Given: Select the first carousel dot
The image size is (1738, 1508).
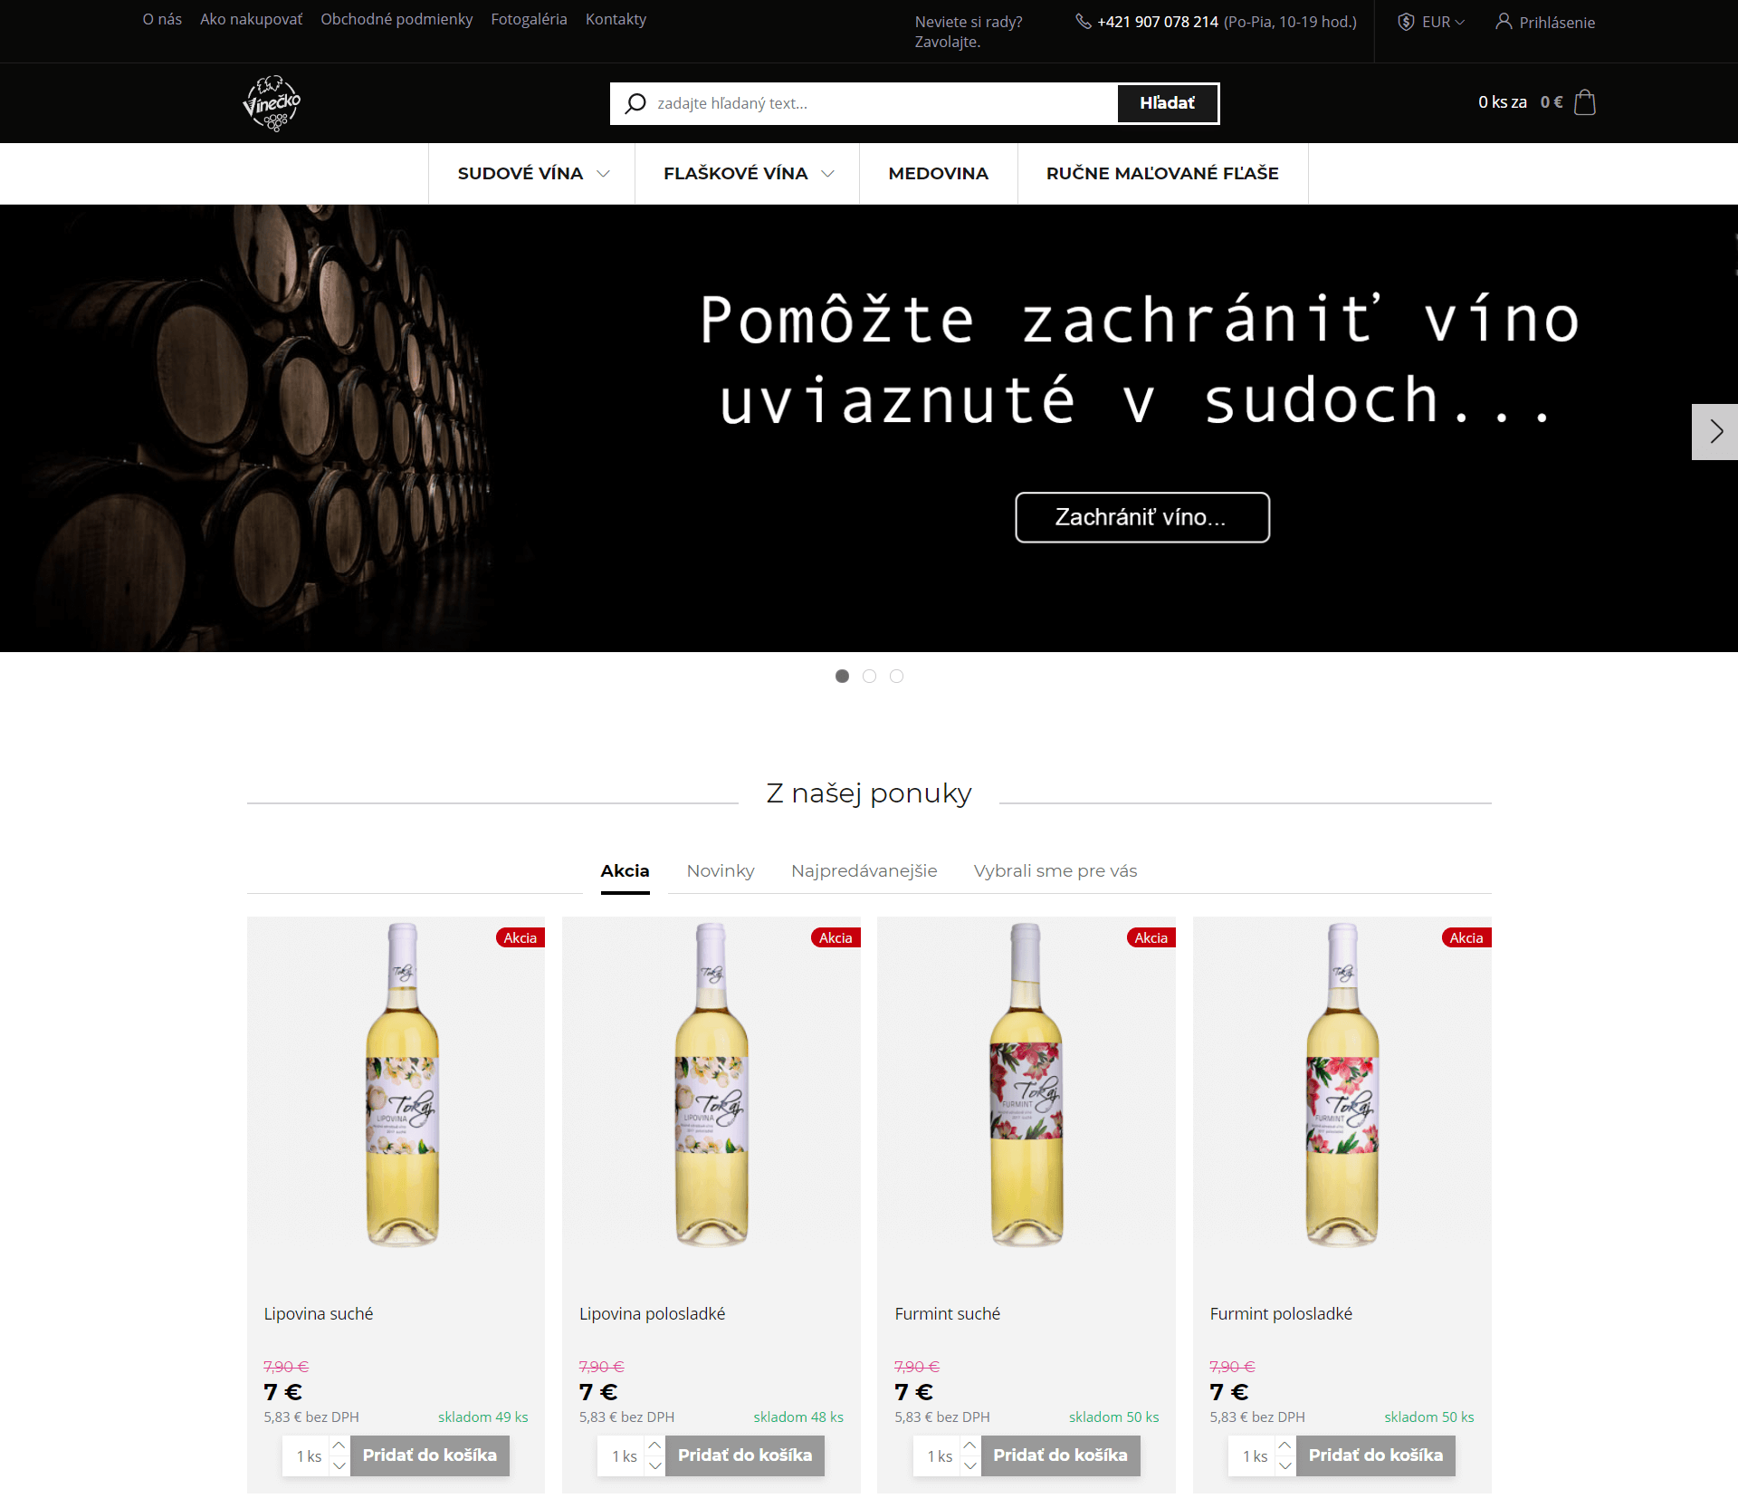Looking at the screenshot, I should [x=842, y=676].
